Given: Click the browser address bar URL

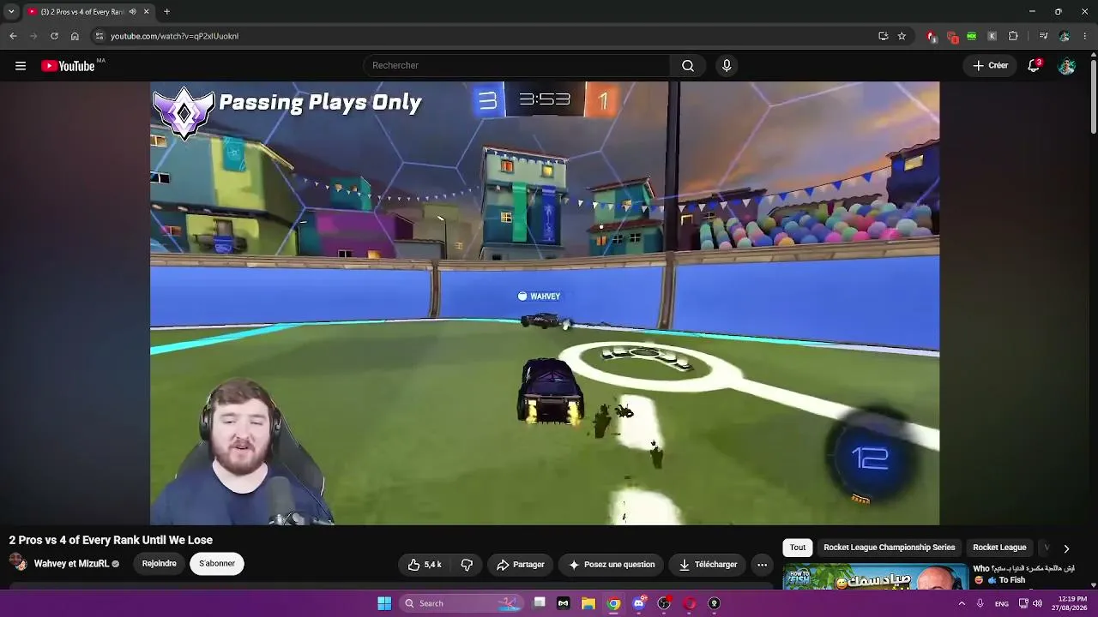Looking at the screenshot, I should pos(174,36).
